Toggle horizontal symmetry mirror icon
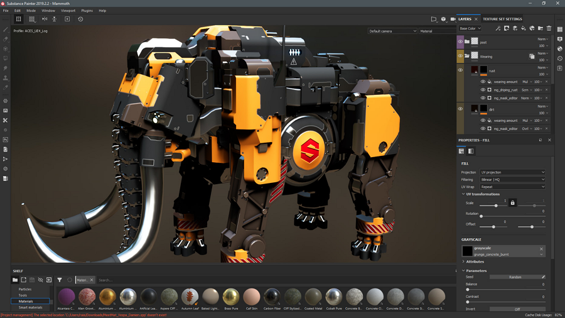 click(x=45, y=19)
